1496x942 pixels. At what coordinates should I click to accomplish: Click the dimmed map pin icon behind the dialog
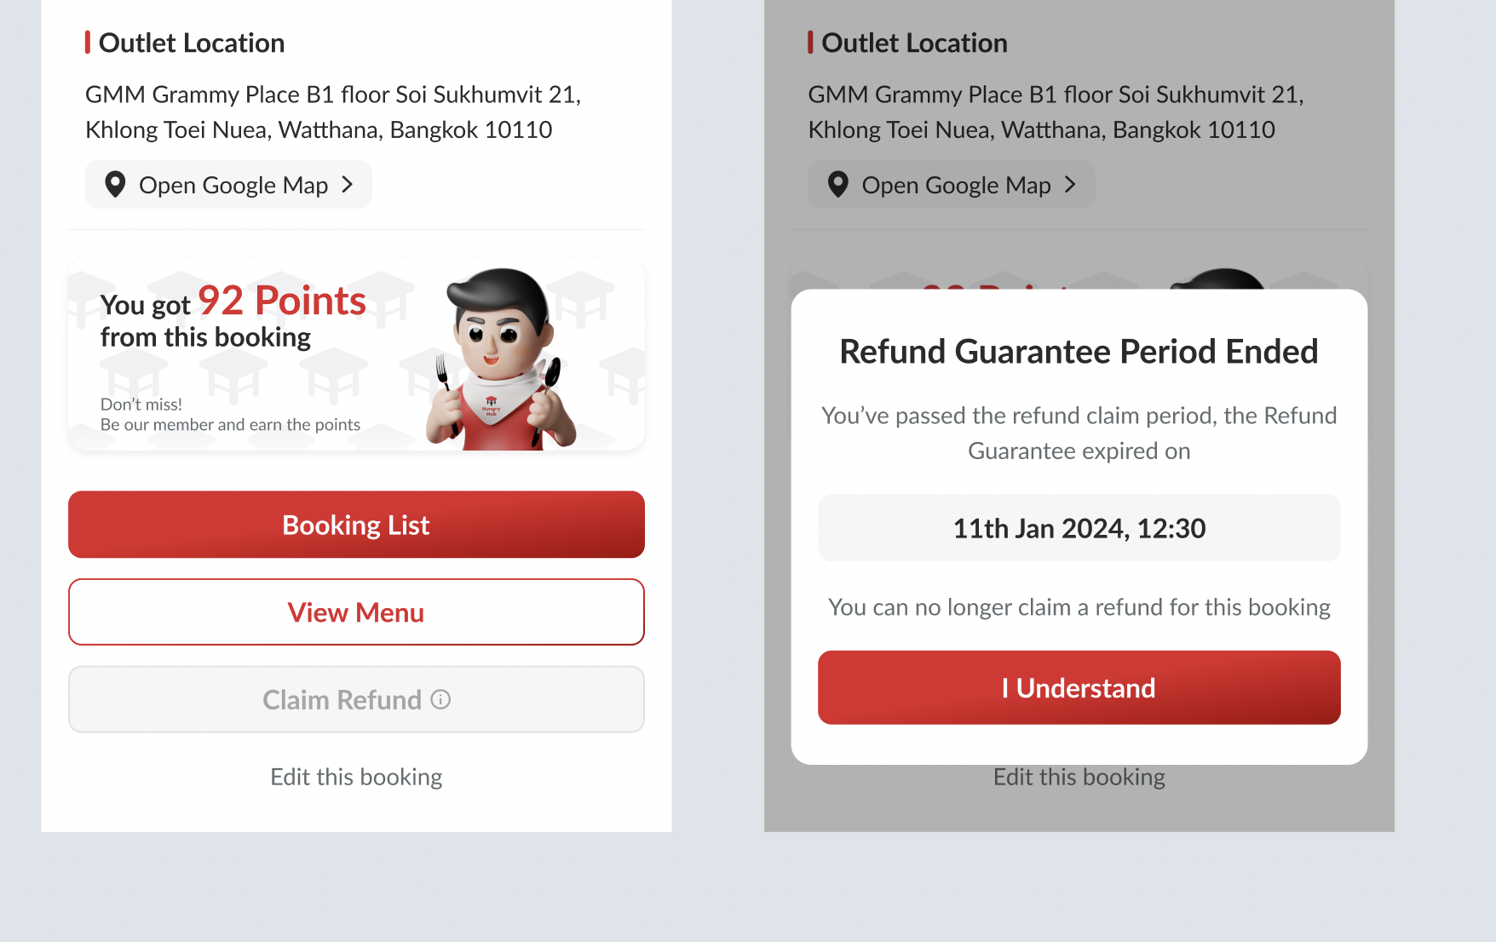[x=838, y=184]
